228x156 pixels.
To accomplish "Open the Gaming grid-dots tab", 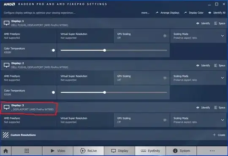I will tap(27, 151).
